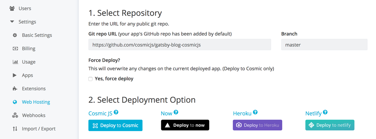This screenshot has height=139, width=376.
Task: Click the Webhooks icon in sidebar
Action: pos(15,115)
